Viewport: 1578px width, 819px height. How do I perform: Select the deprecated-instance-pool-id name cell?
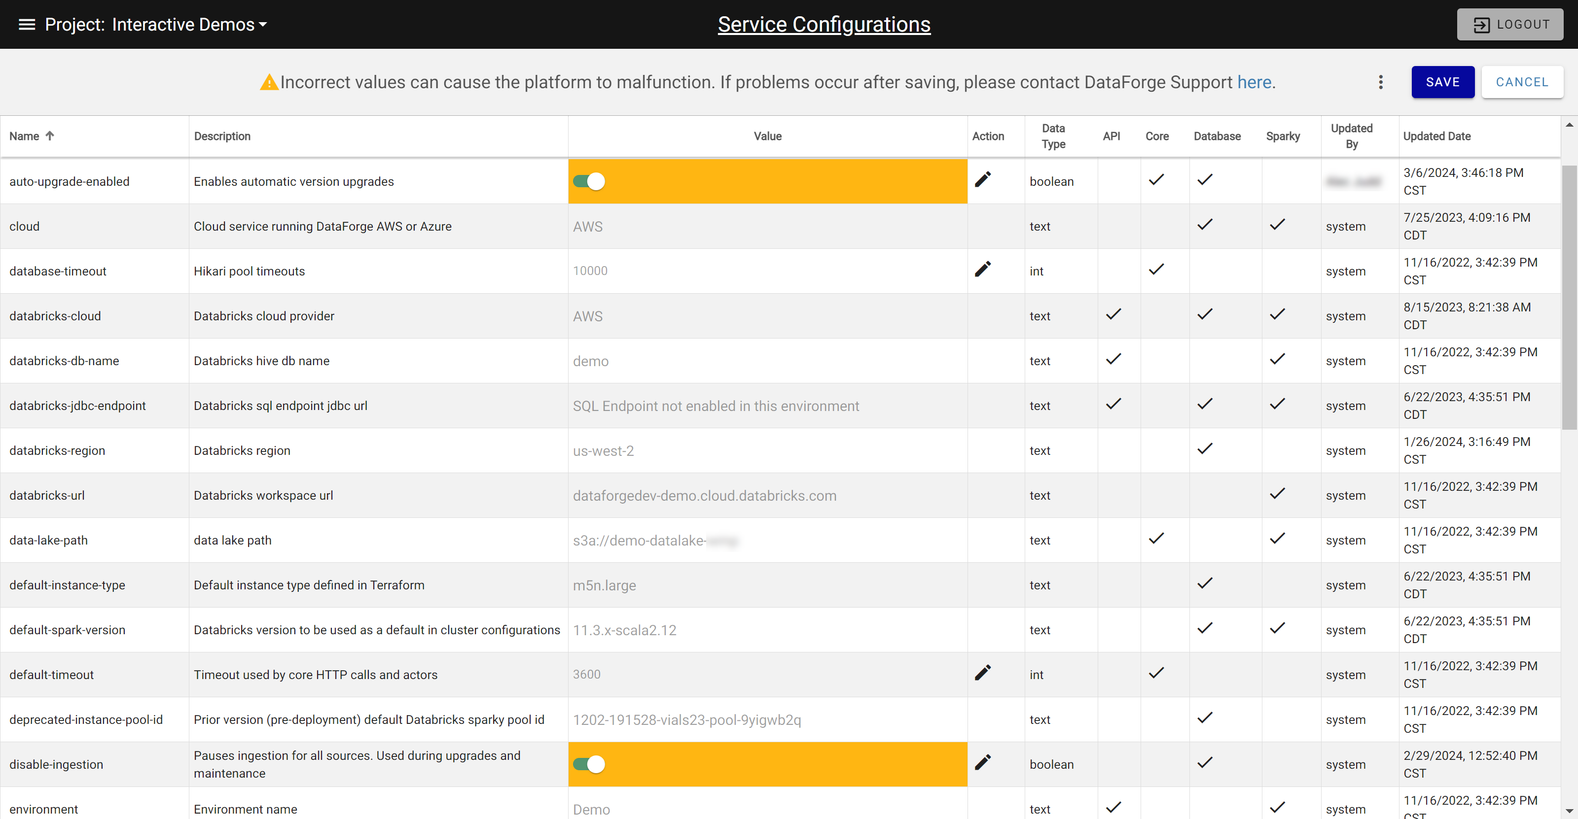click(x=86, y=719)
